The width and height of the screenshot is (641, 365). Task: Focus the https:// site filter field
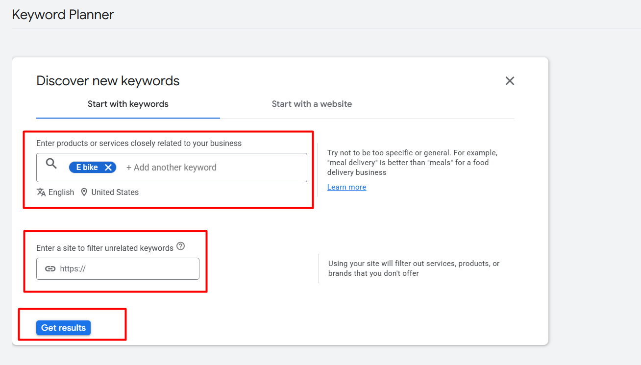[127, 268]
